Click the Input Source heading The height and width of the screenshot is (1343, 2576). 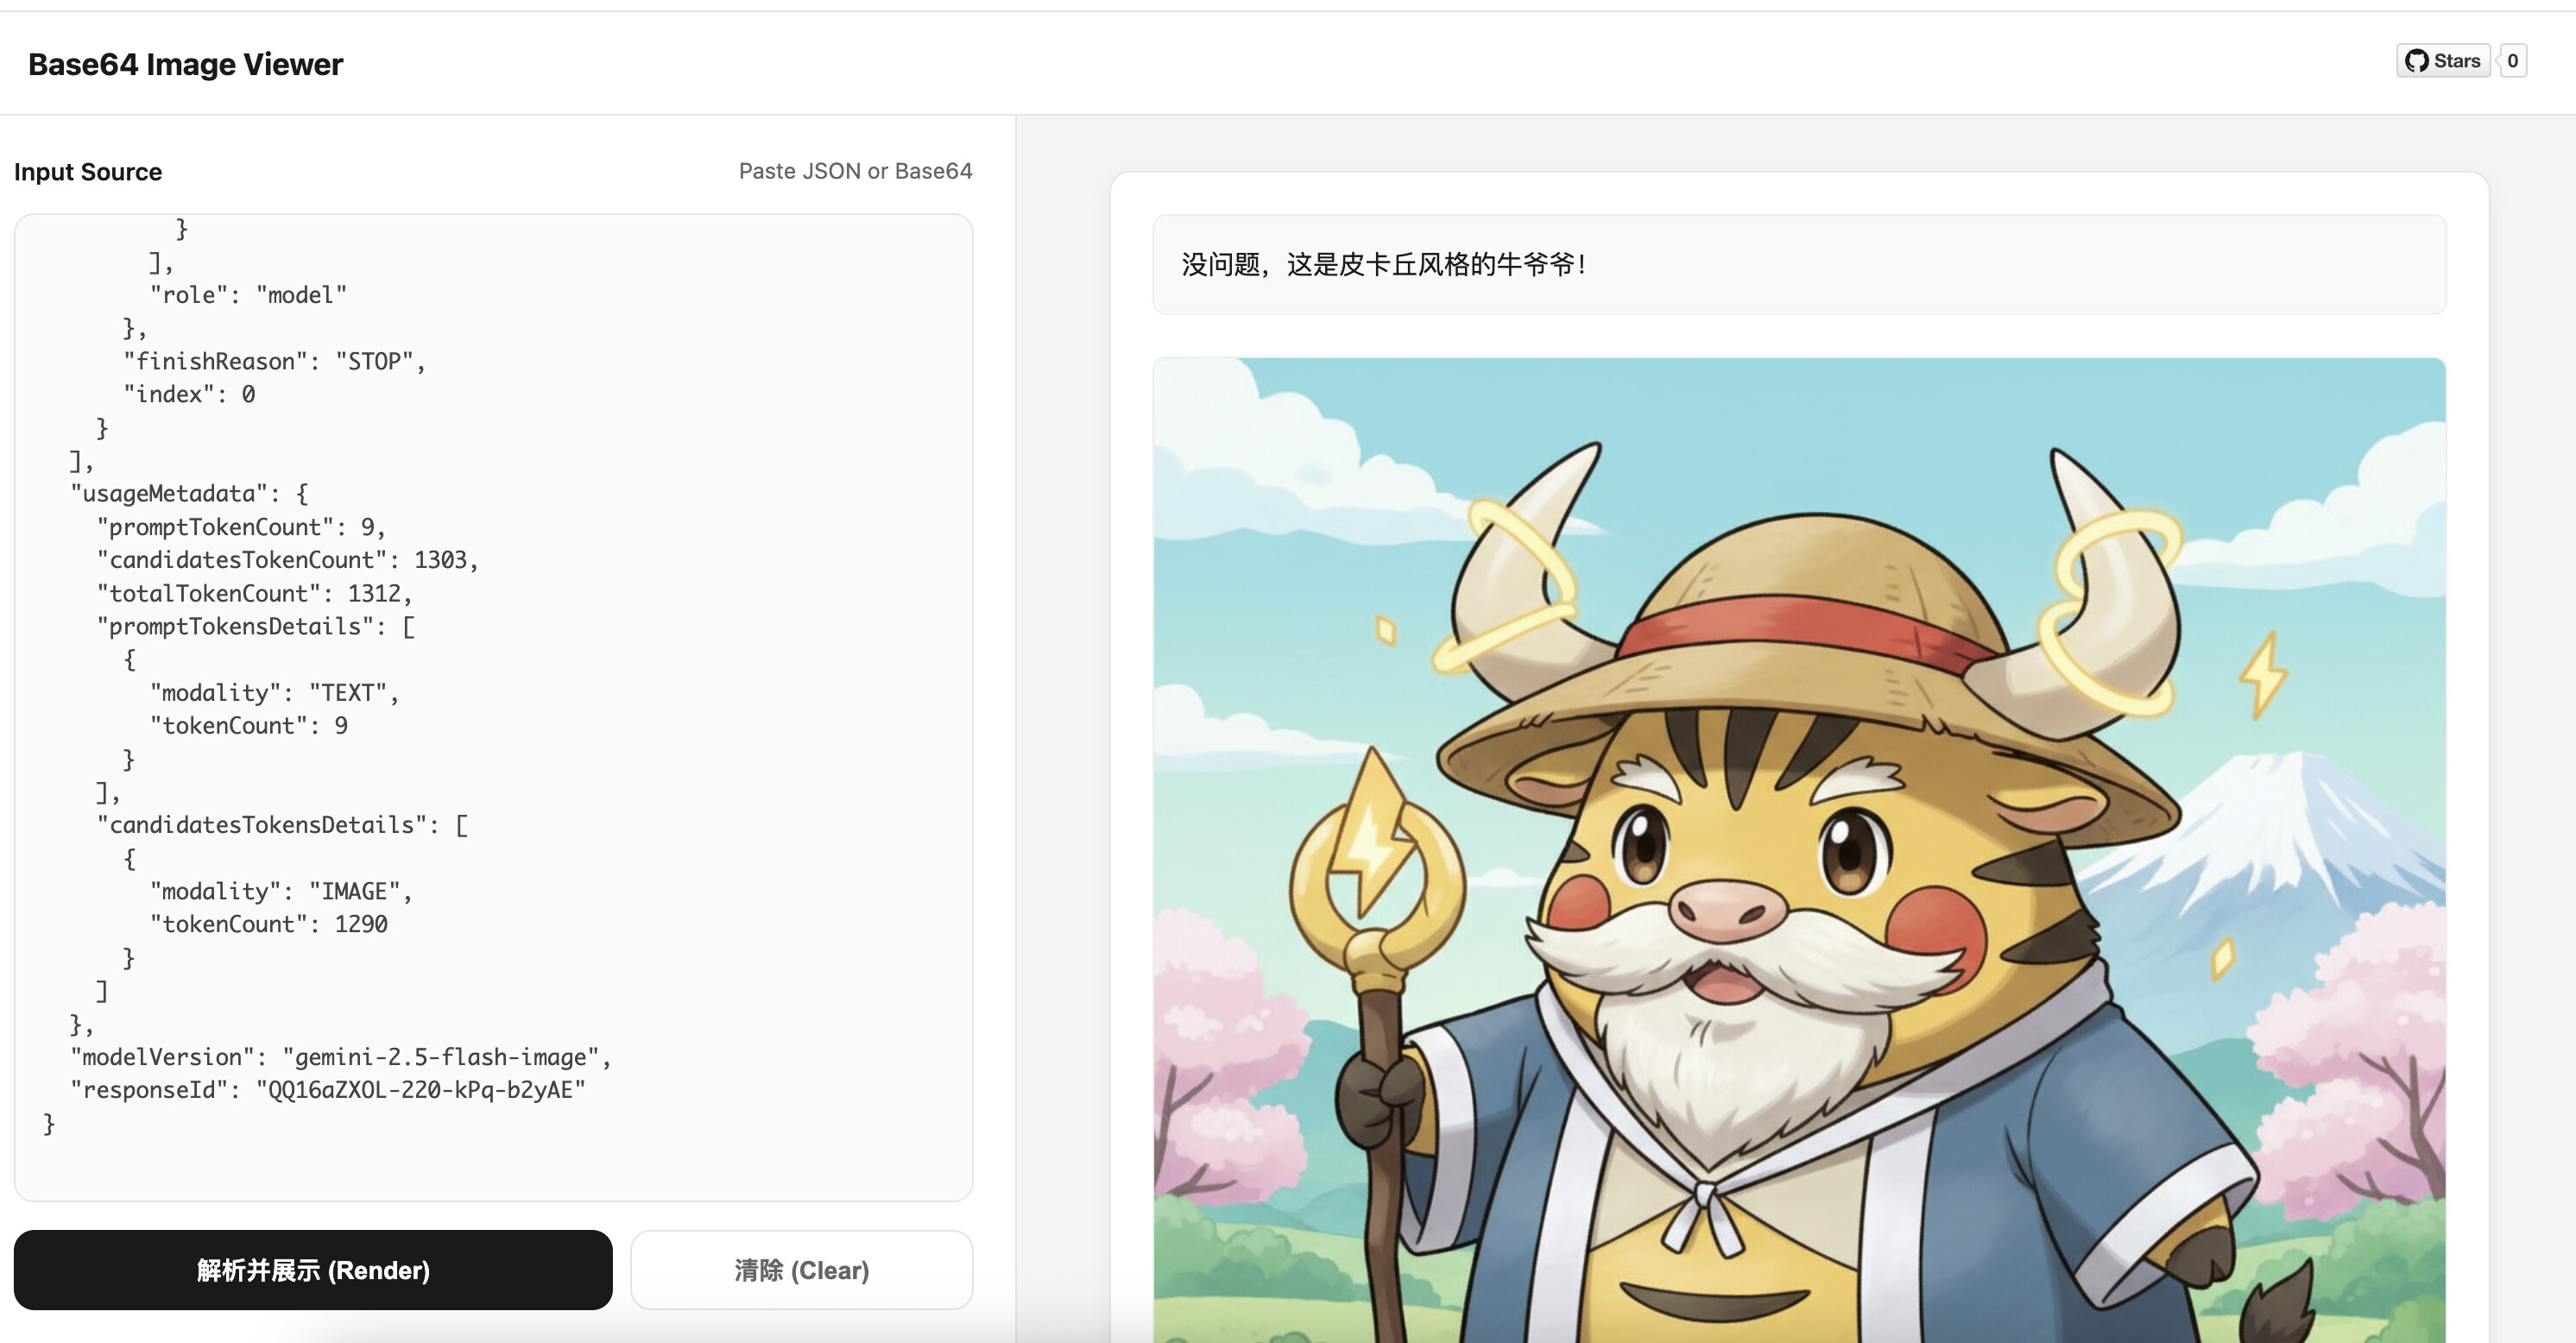(88, 172)
